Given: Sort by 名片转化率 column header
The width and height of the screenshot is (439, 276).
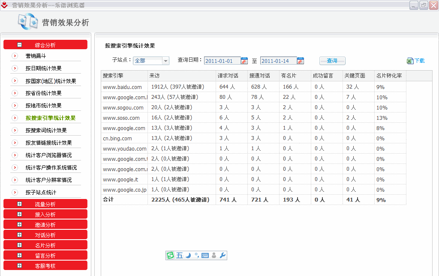Looking at the screenshot, I should [390, 76].
